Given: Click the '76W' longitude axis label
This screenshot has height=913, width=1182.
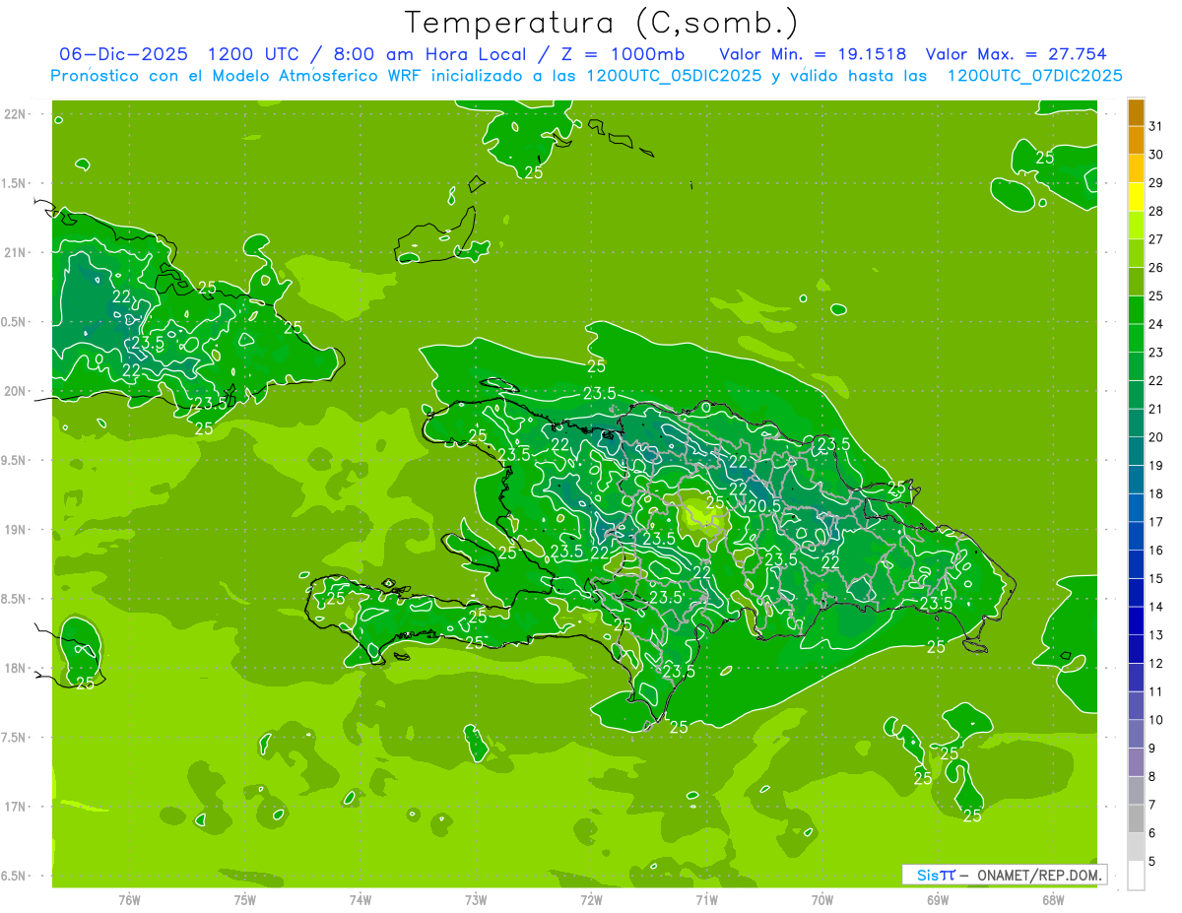Looking at the screenshot, I should coord(129,900).
